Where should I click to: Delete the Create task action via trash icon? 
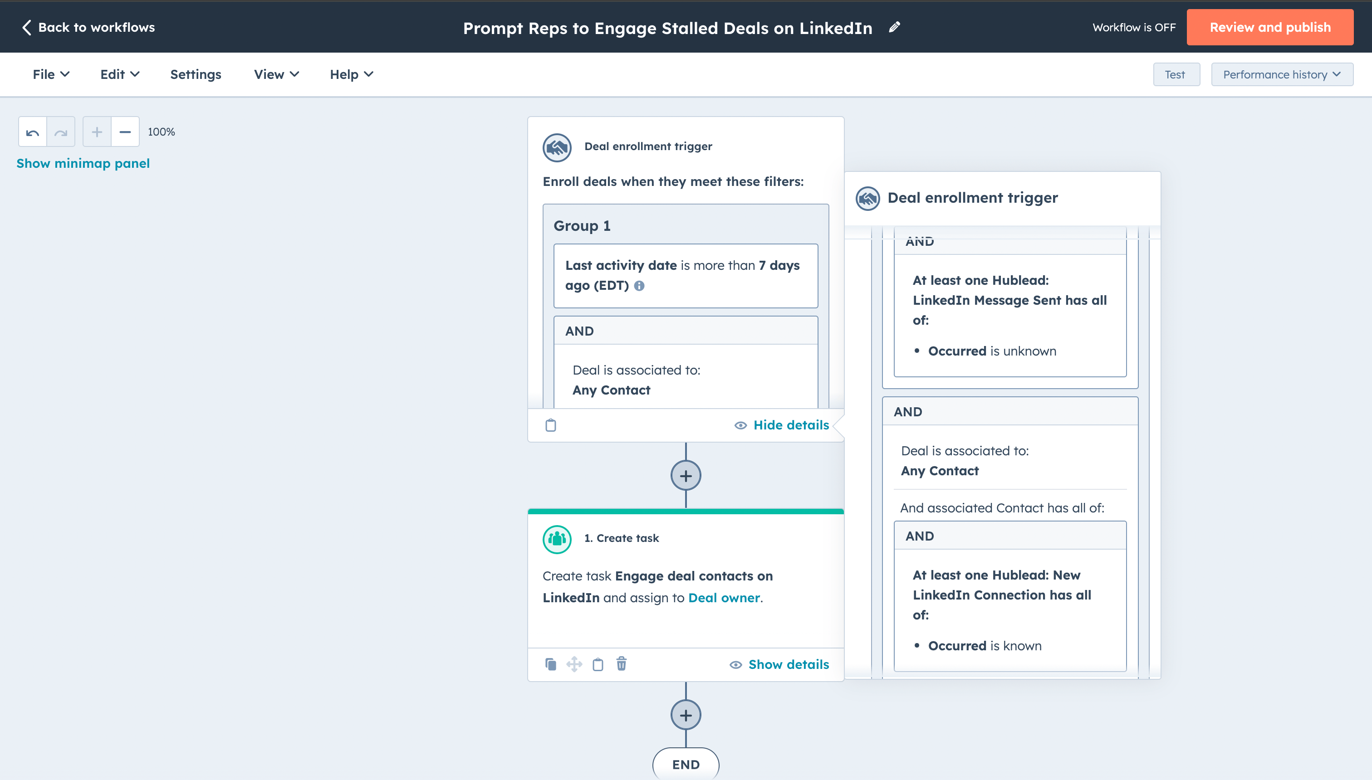pyautogui.click(x=621, y=664)
